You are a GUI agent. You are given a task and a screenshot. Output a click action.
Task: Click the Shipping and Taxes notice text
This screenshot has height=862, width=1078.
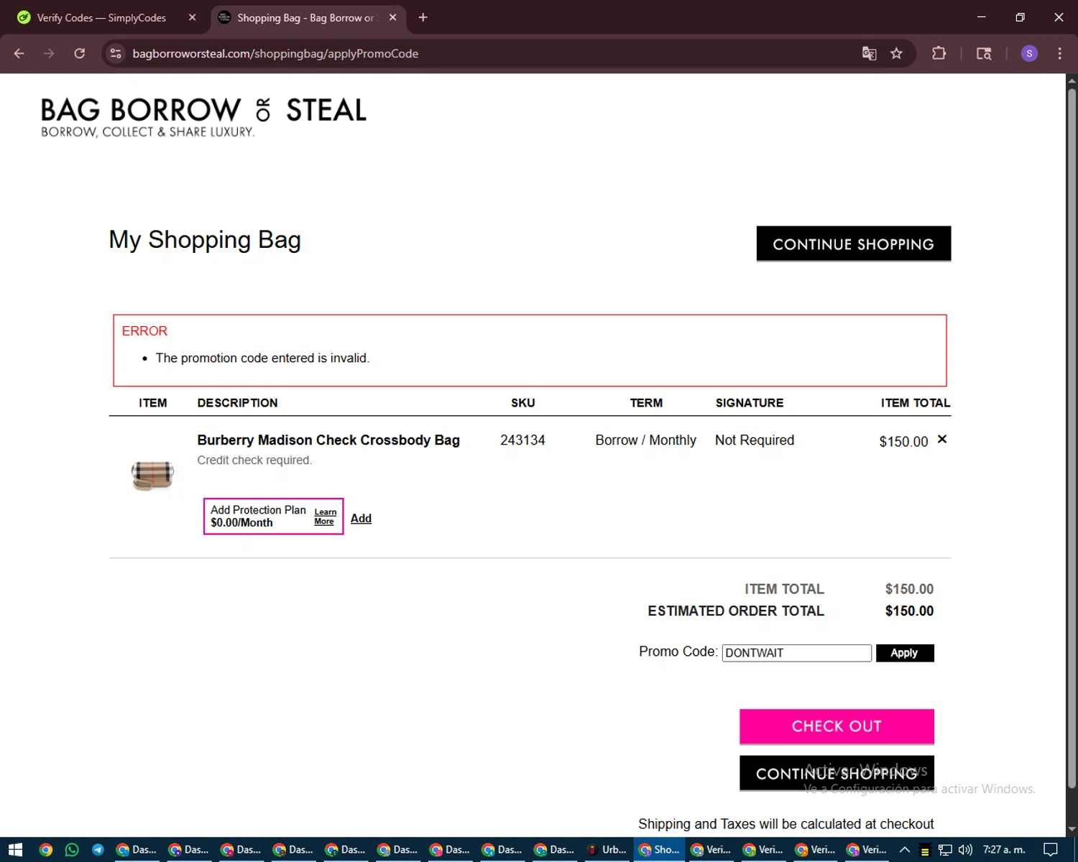786,824
